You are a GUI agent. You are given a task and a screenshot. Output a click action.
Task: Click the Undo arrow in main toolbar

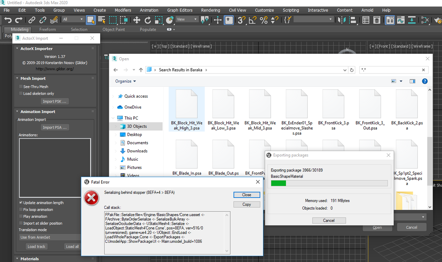click(8, 20)
